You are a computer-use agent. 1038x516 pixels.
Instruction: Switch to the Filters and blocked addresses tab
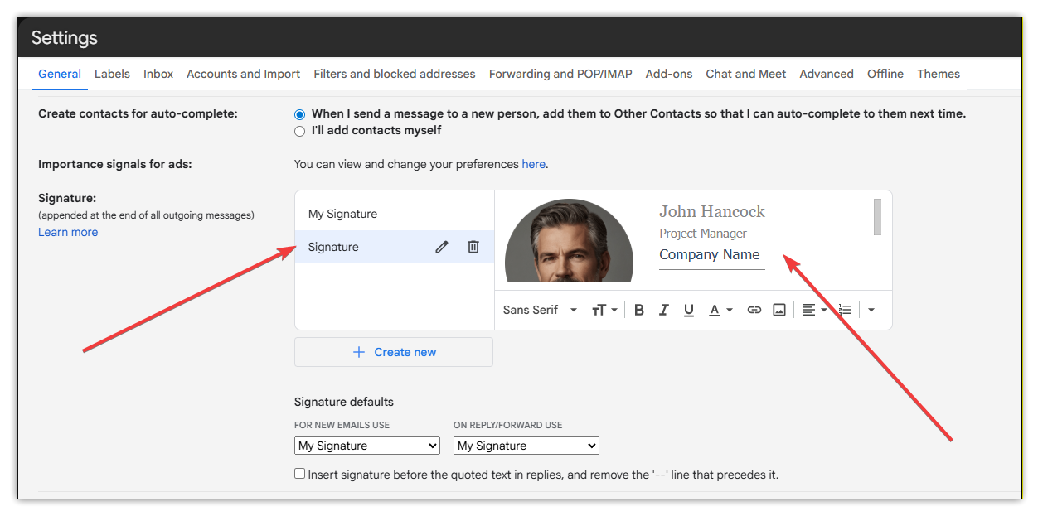[395, 74]
